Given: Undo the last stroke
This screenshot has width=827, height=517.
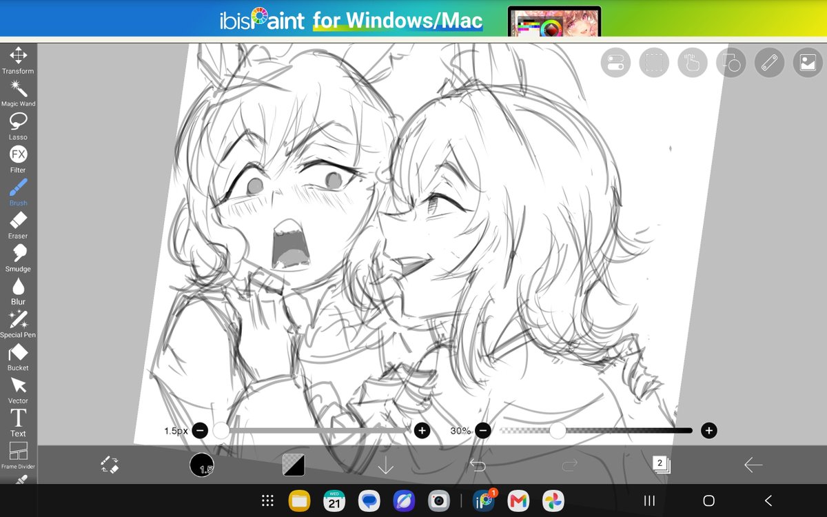Looking at the screenshot, I should click(x=478, y=465).
